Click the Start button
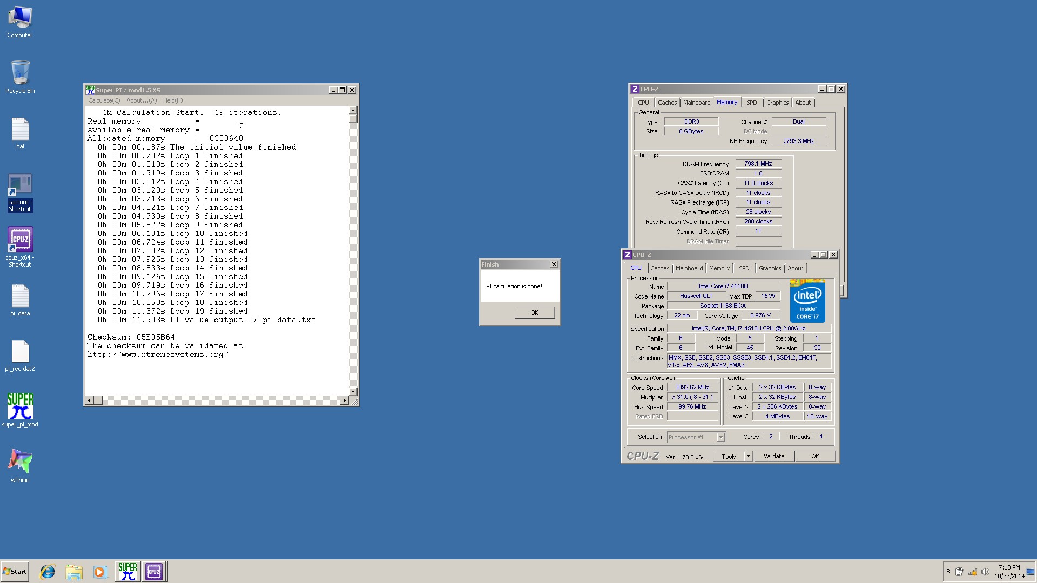Screen dimensions: 1037x583 click(15, 572)
